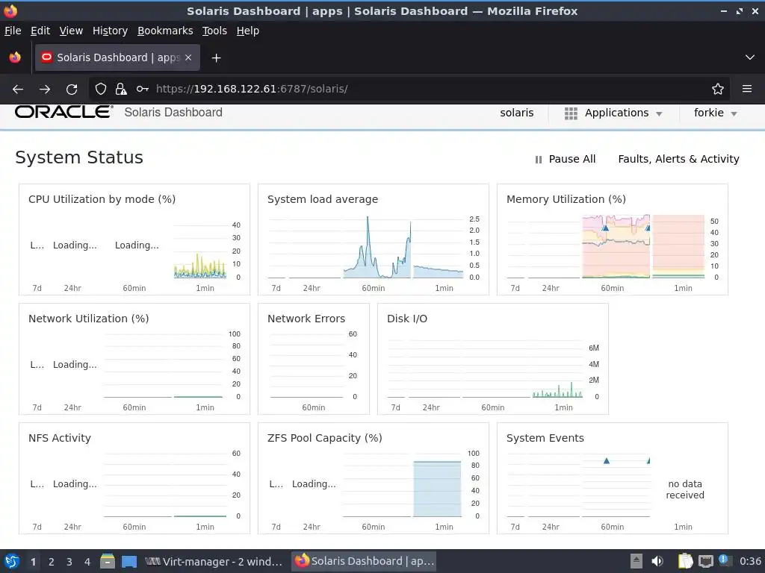Open the saved password key icon
Screen dimensions: 765x573
coord(143,89)
